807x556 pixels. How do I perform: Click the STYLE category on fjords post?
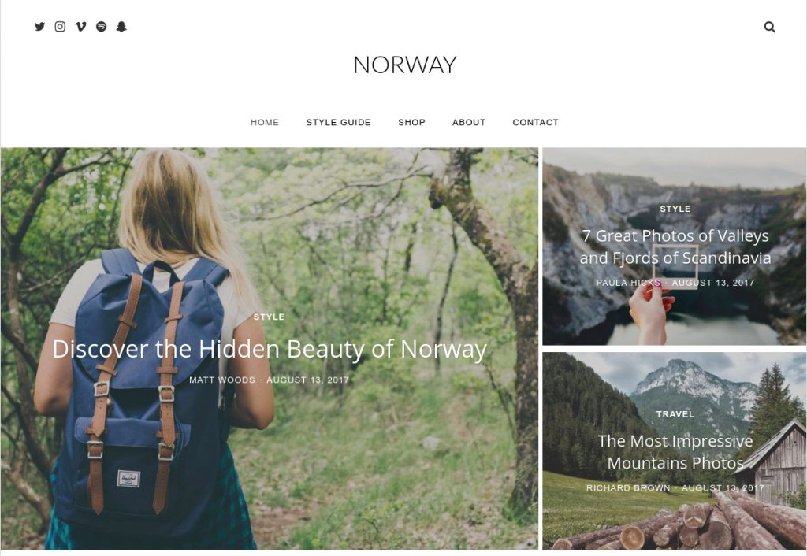pos(675,209)
